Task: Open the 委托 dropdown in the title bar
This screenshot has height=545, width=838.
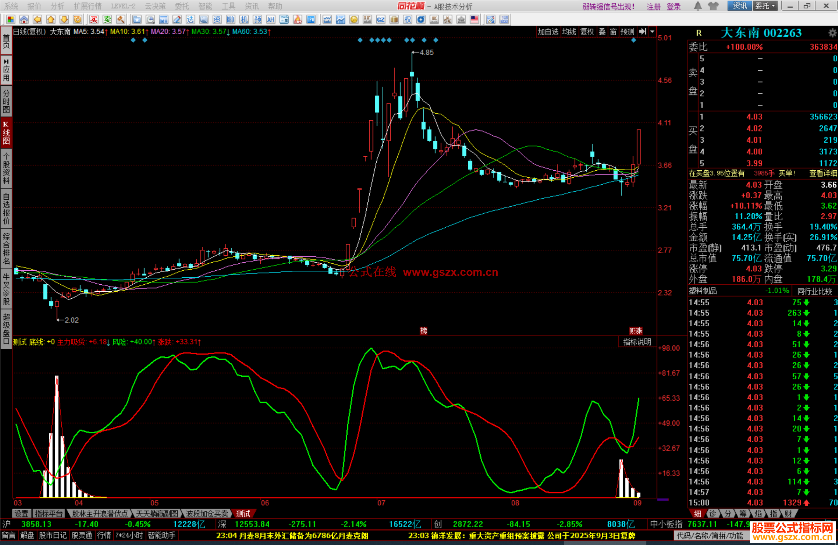Action: 765,6
